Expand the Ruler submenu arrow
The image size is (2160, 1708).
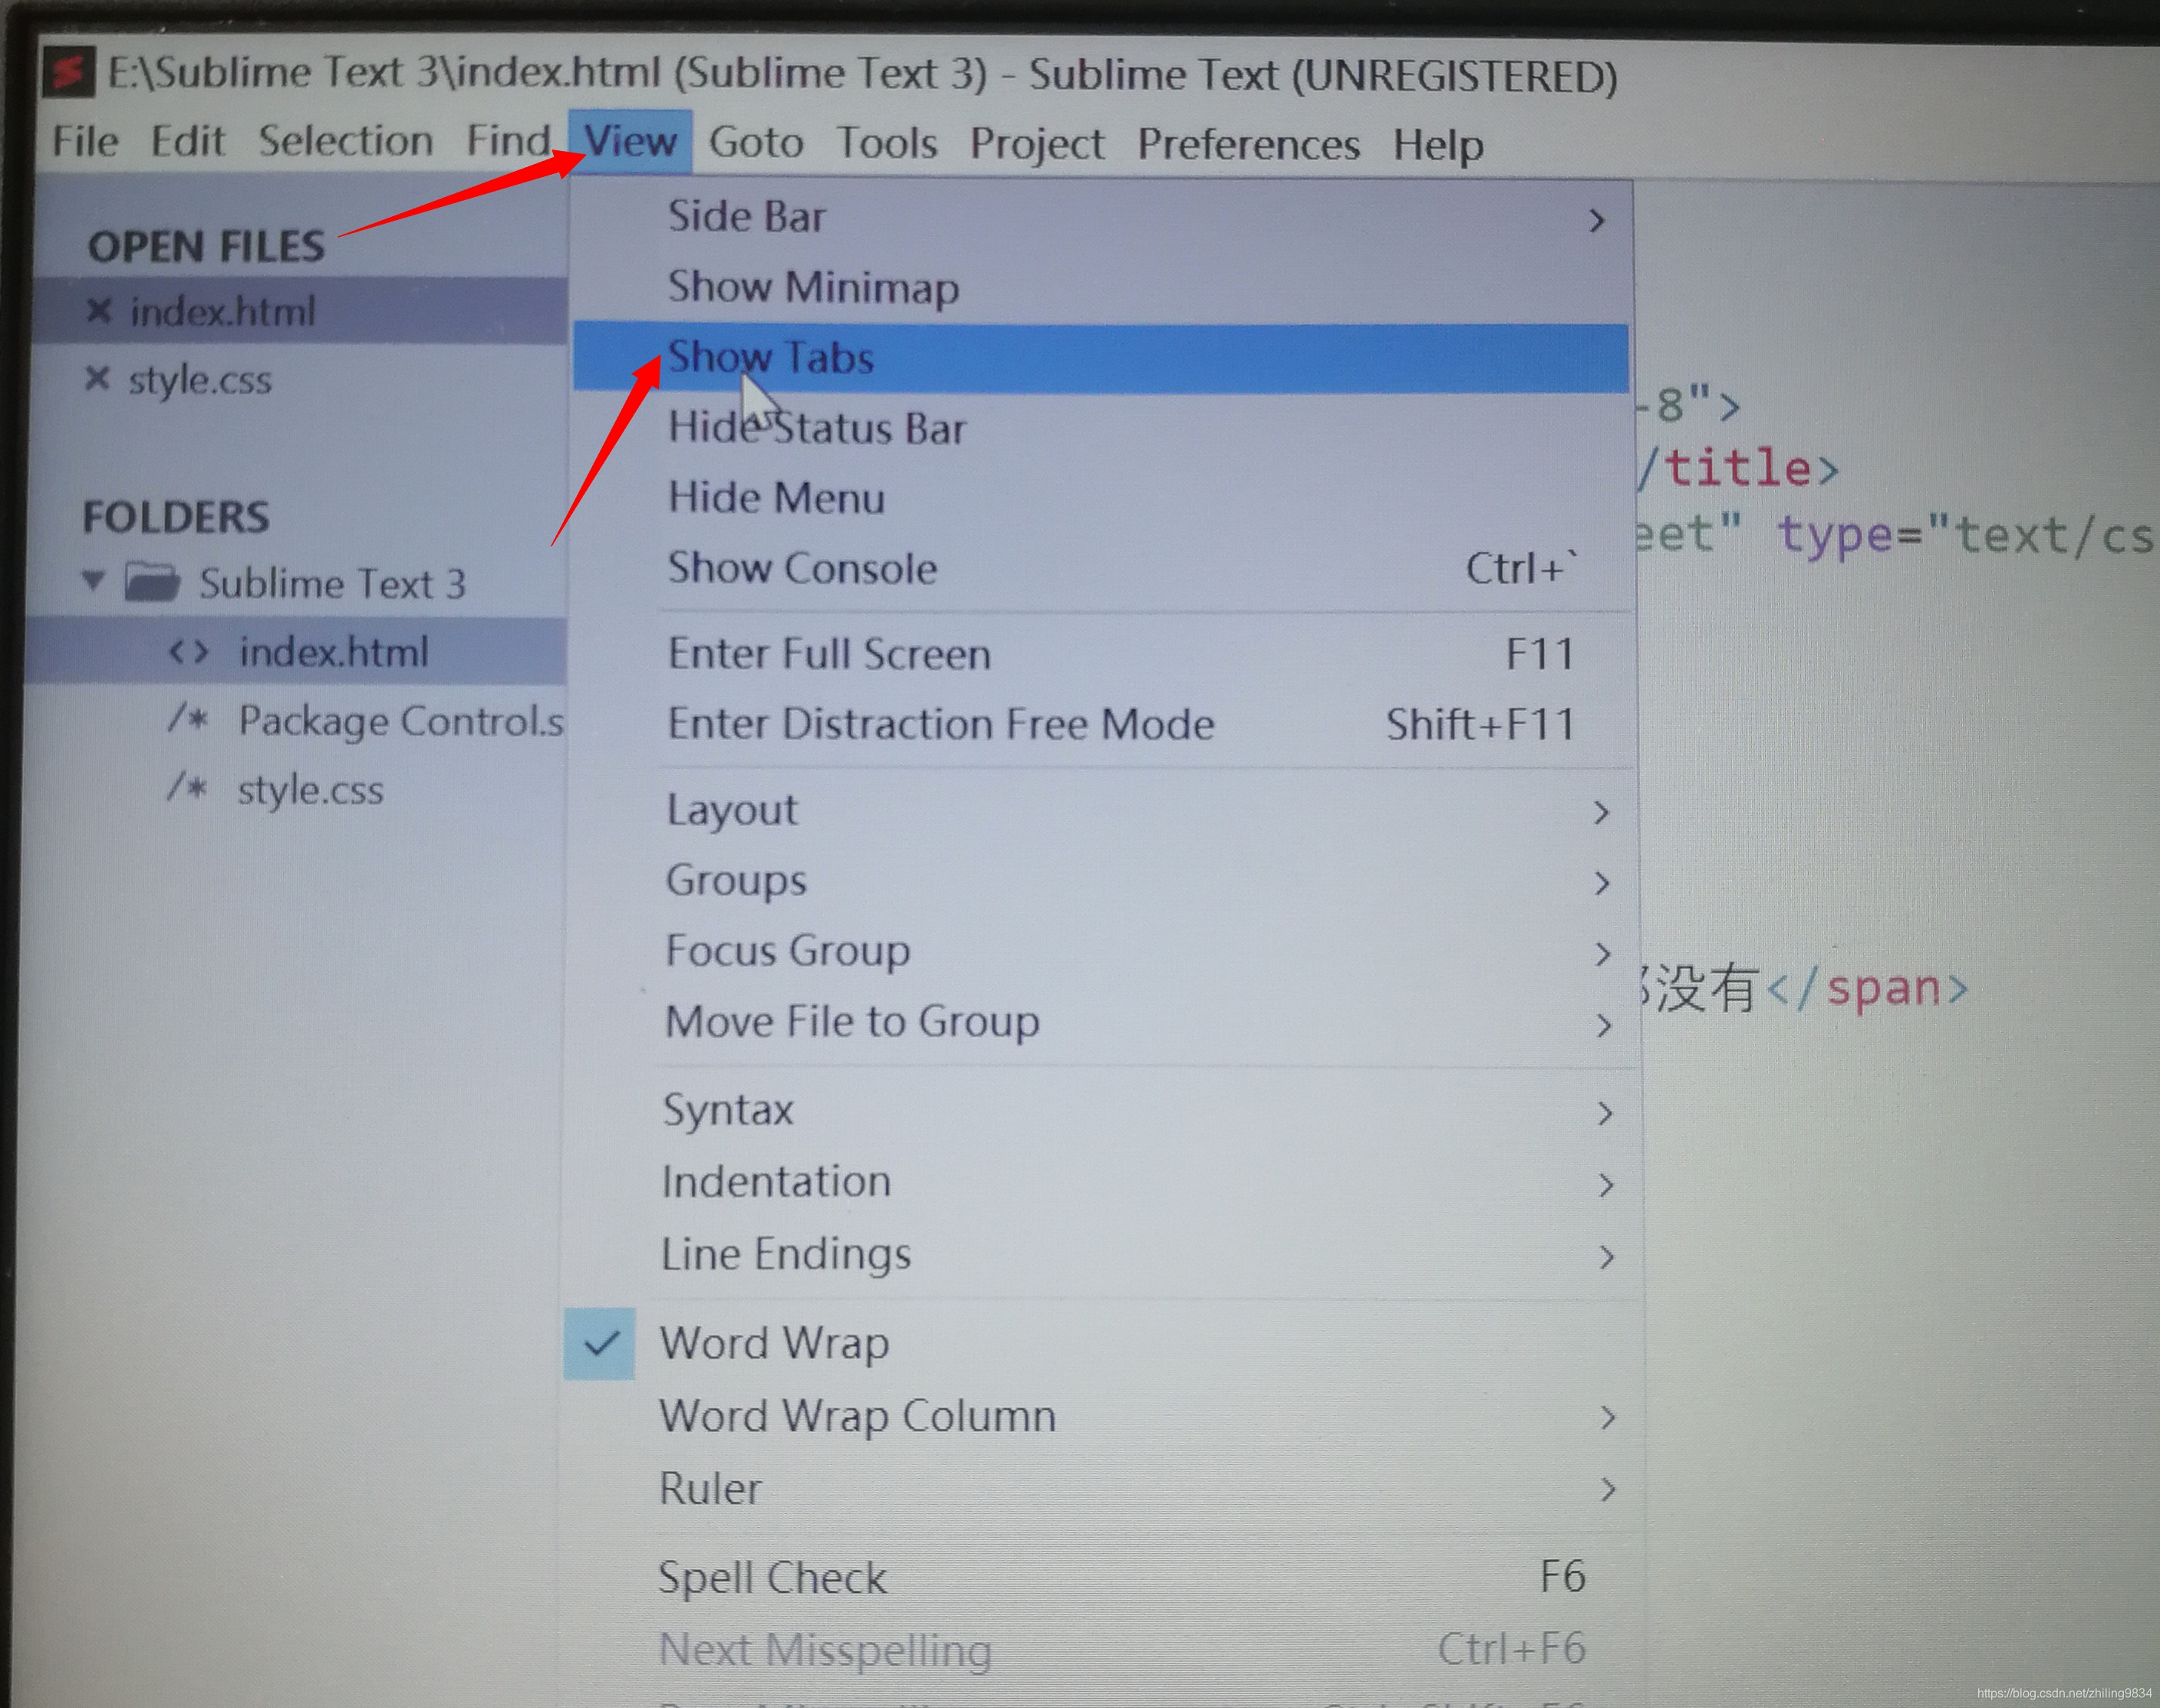(x=1608, y=1490)
